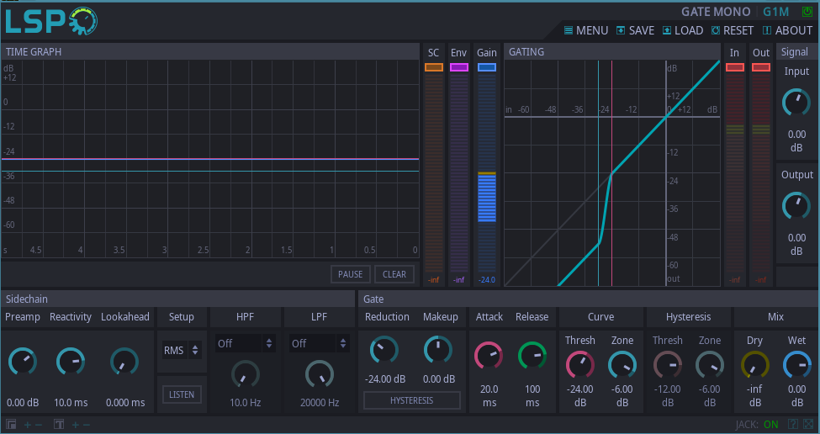
Task: Click the fullscreen expand icon at bottom right
Action: click(808, 424)
